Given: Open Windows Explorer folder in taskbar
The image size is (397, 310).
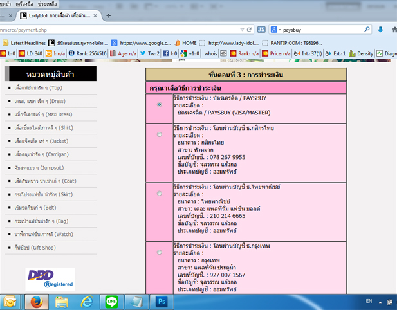Looking at the screenshot, I should [x=62, y=302].
